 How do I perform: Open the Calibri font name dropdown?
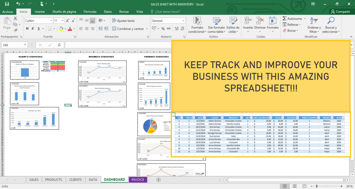coord(51,20)
